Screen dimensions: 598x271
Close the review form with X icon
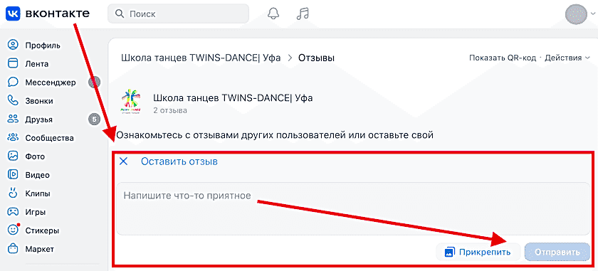(x=123, y=161)
